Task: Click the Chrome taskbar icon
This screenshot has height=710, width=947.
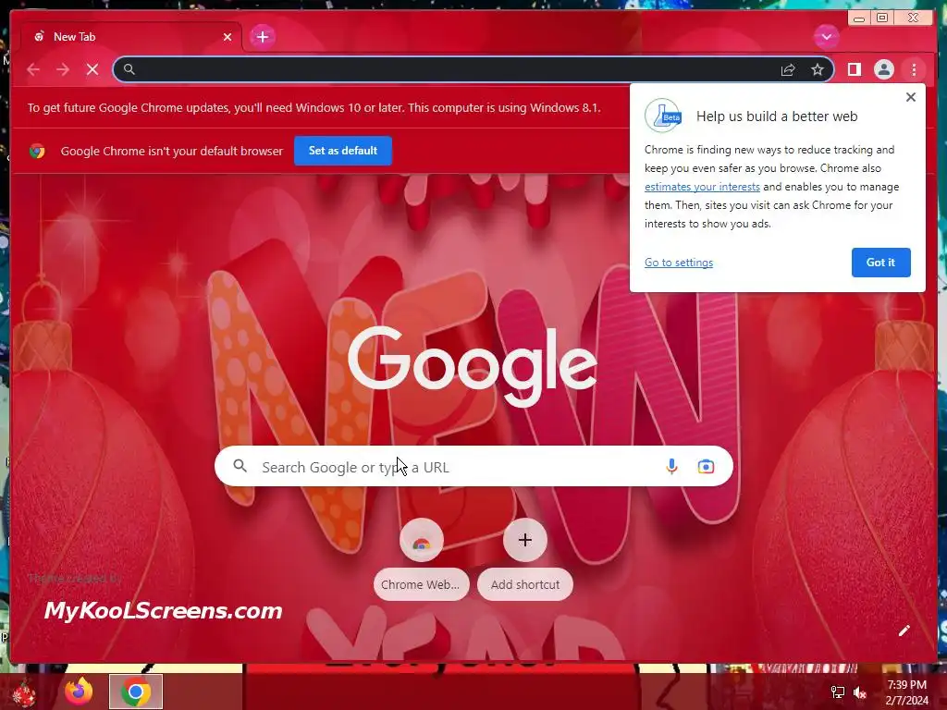Action: click(135, 692)
